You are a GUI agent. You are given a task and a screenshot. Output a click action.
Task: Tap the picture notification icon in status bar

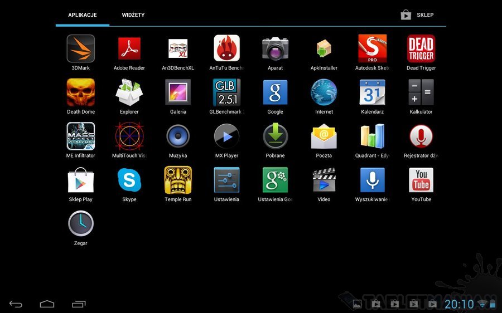tap(357, 304)
